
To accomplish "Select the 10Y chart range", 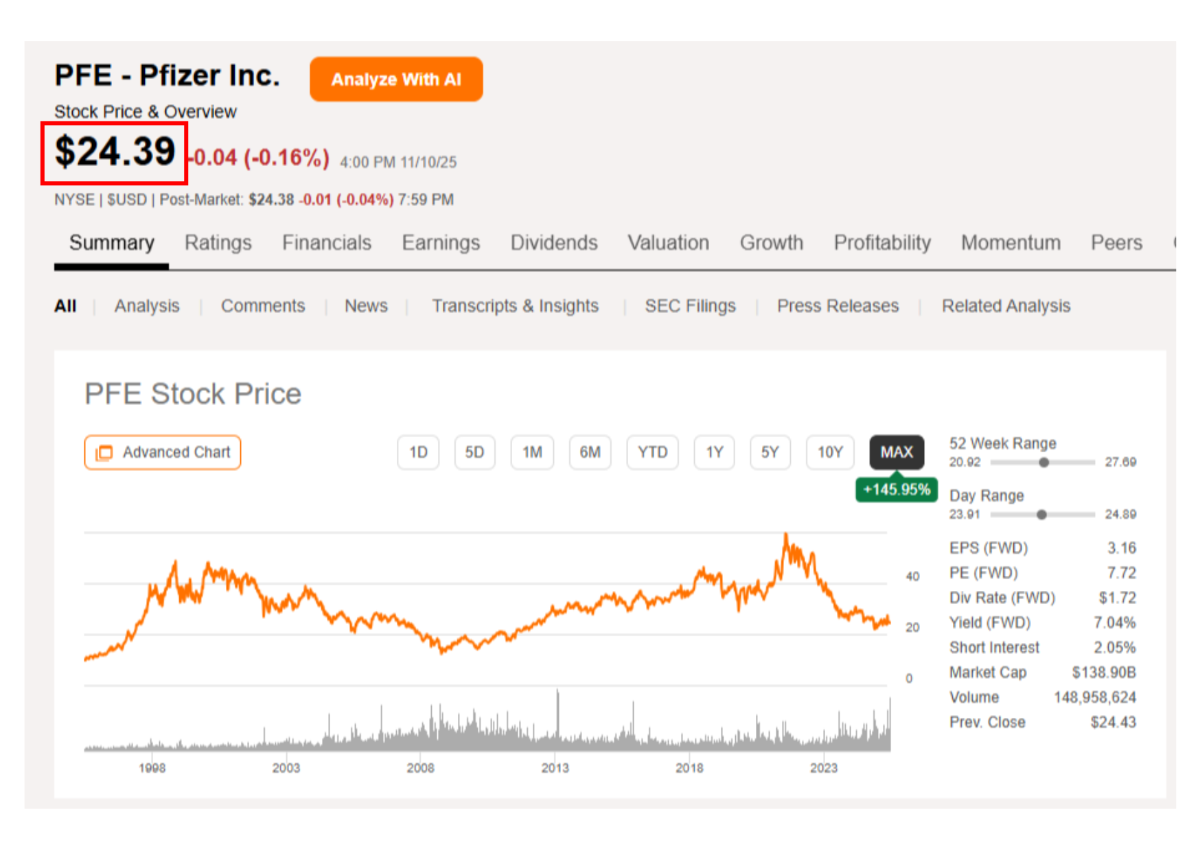I will 829,452.
